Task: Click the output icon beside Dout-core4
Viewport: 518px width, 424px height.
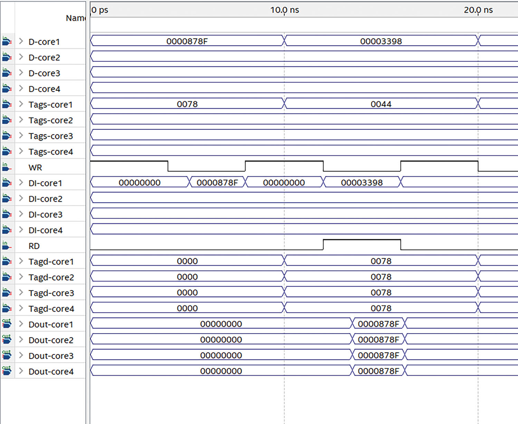Action: (x=7, y=371)
